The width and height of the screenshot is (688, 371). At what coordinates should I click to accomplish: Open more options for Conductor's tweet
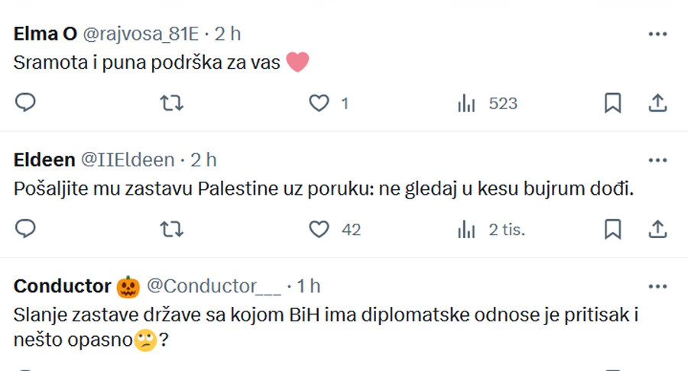click(657, 286)
